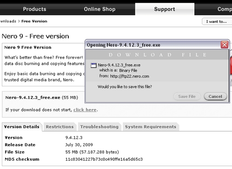
Task: Click the Free Version breadcrumb
Action: coord(34,21)
